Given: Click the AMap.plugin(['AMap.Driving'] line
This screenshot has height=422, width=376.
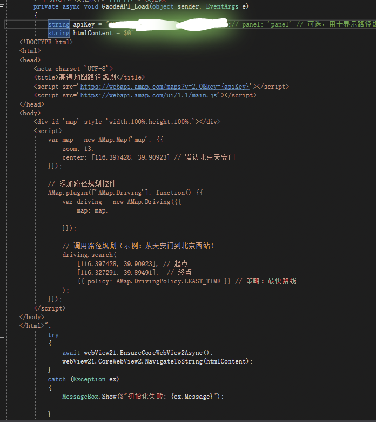Looking at the screenshot, I should pos(125,193).
